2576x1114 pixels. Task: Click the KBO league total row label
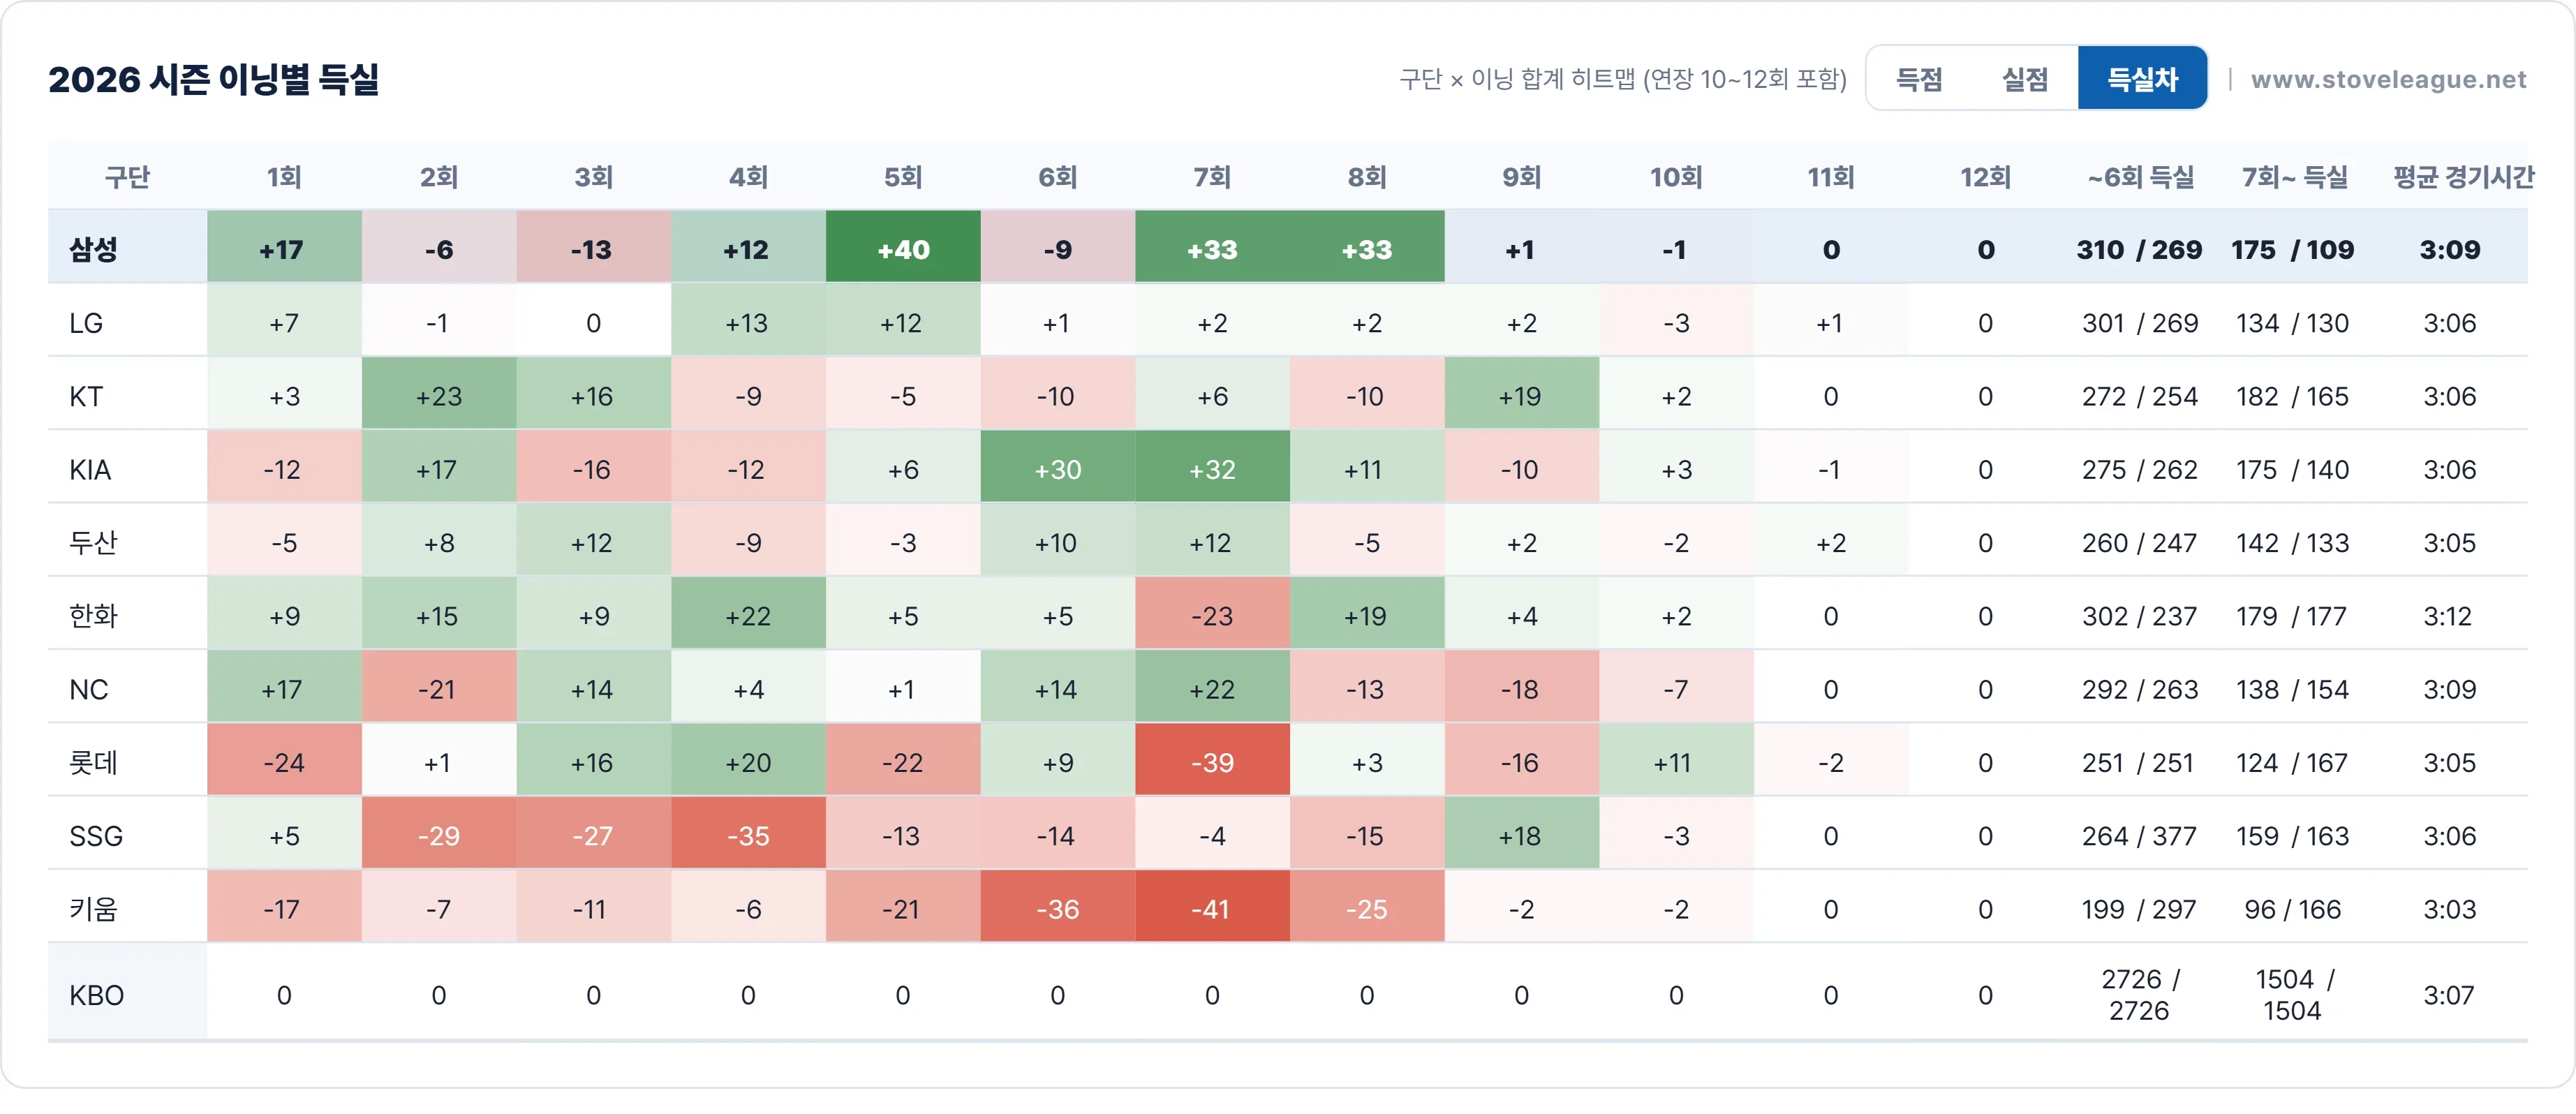(97, 995)
